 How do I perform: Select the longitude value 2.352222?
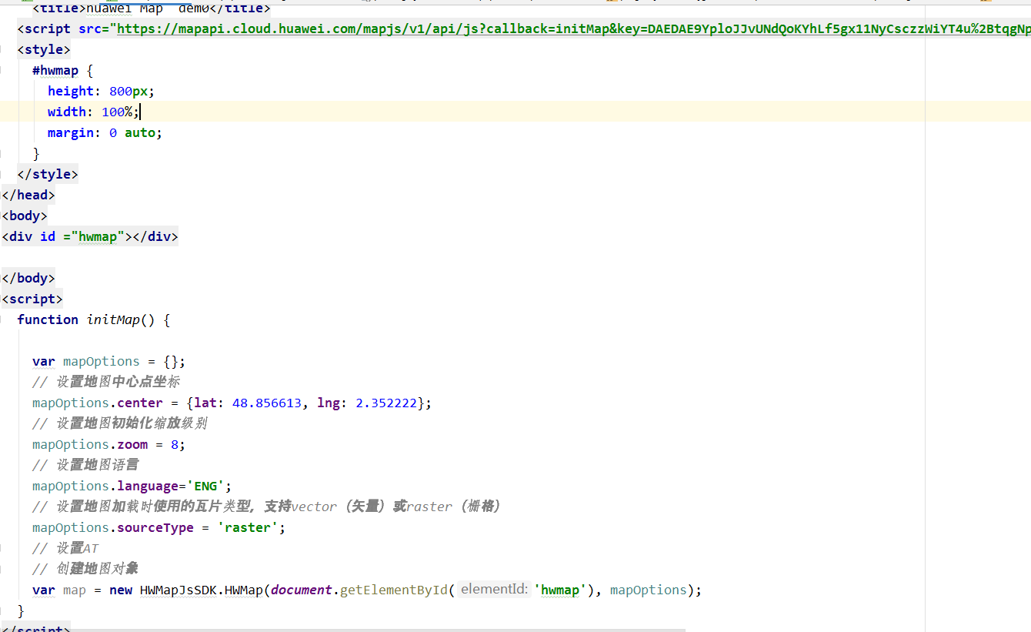386,403
